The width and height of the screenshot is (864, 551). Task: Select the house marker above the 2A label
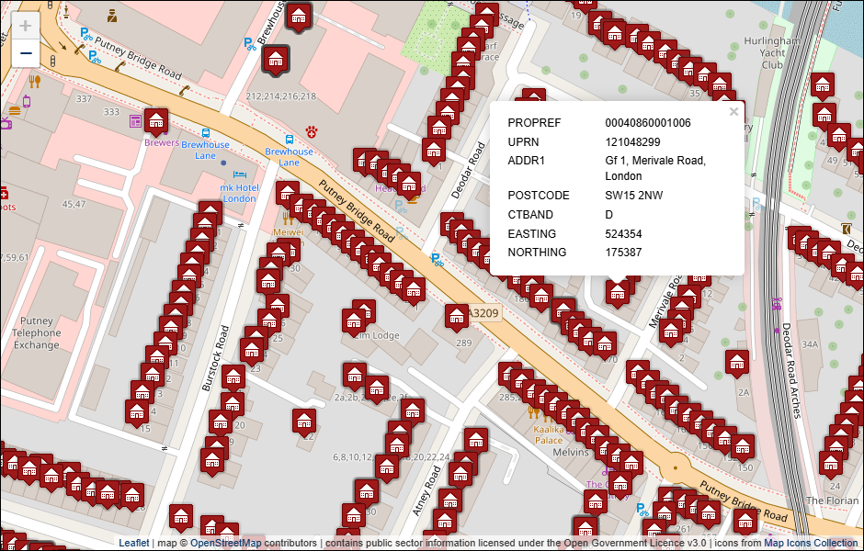coord(736,362)
